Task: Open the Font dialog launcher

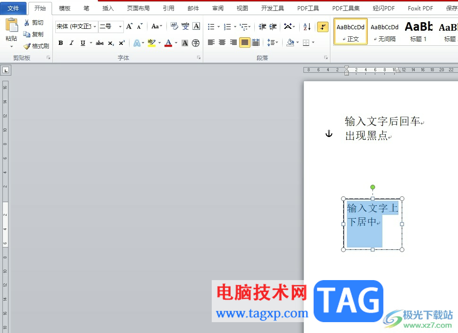Action: [199, 58]
